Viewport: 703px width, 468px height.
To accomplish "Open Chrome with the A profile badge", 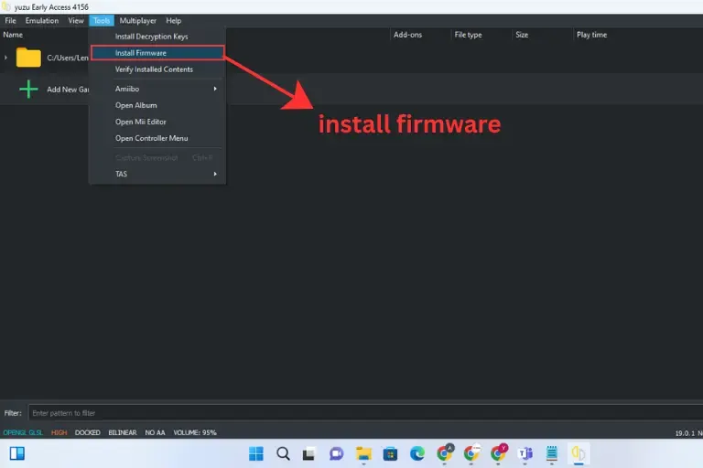I will coord(445,453).
